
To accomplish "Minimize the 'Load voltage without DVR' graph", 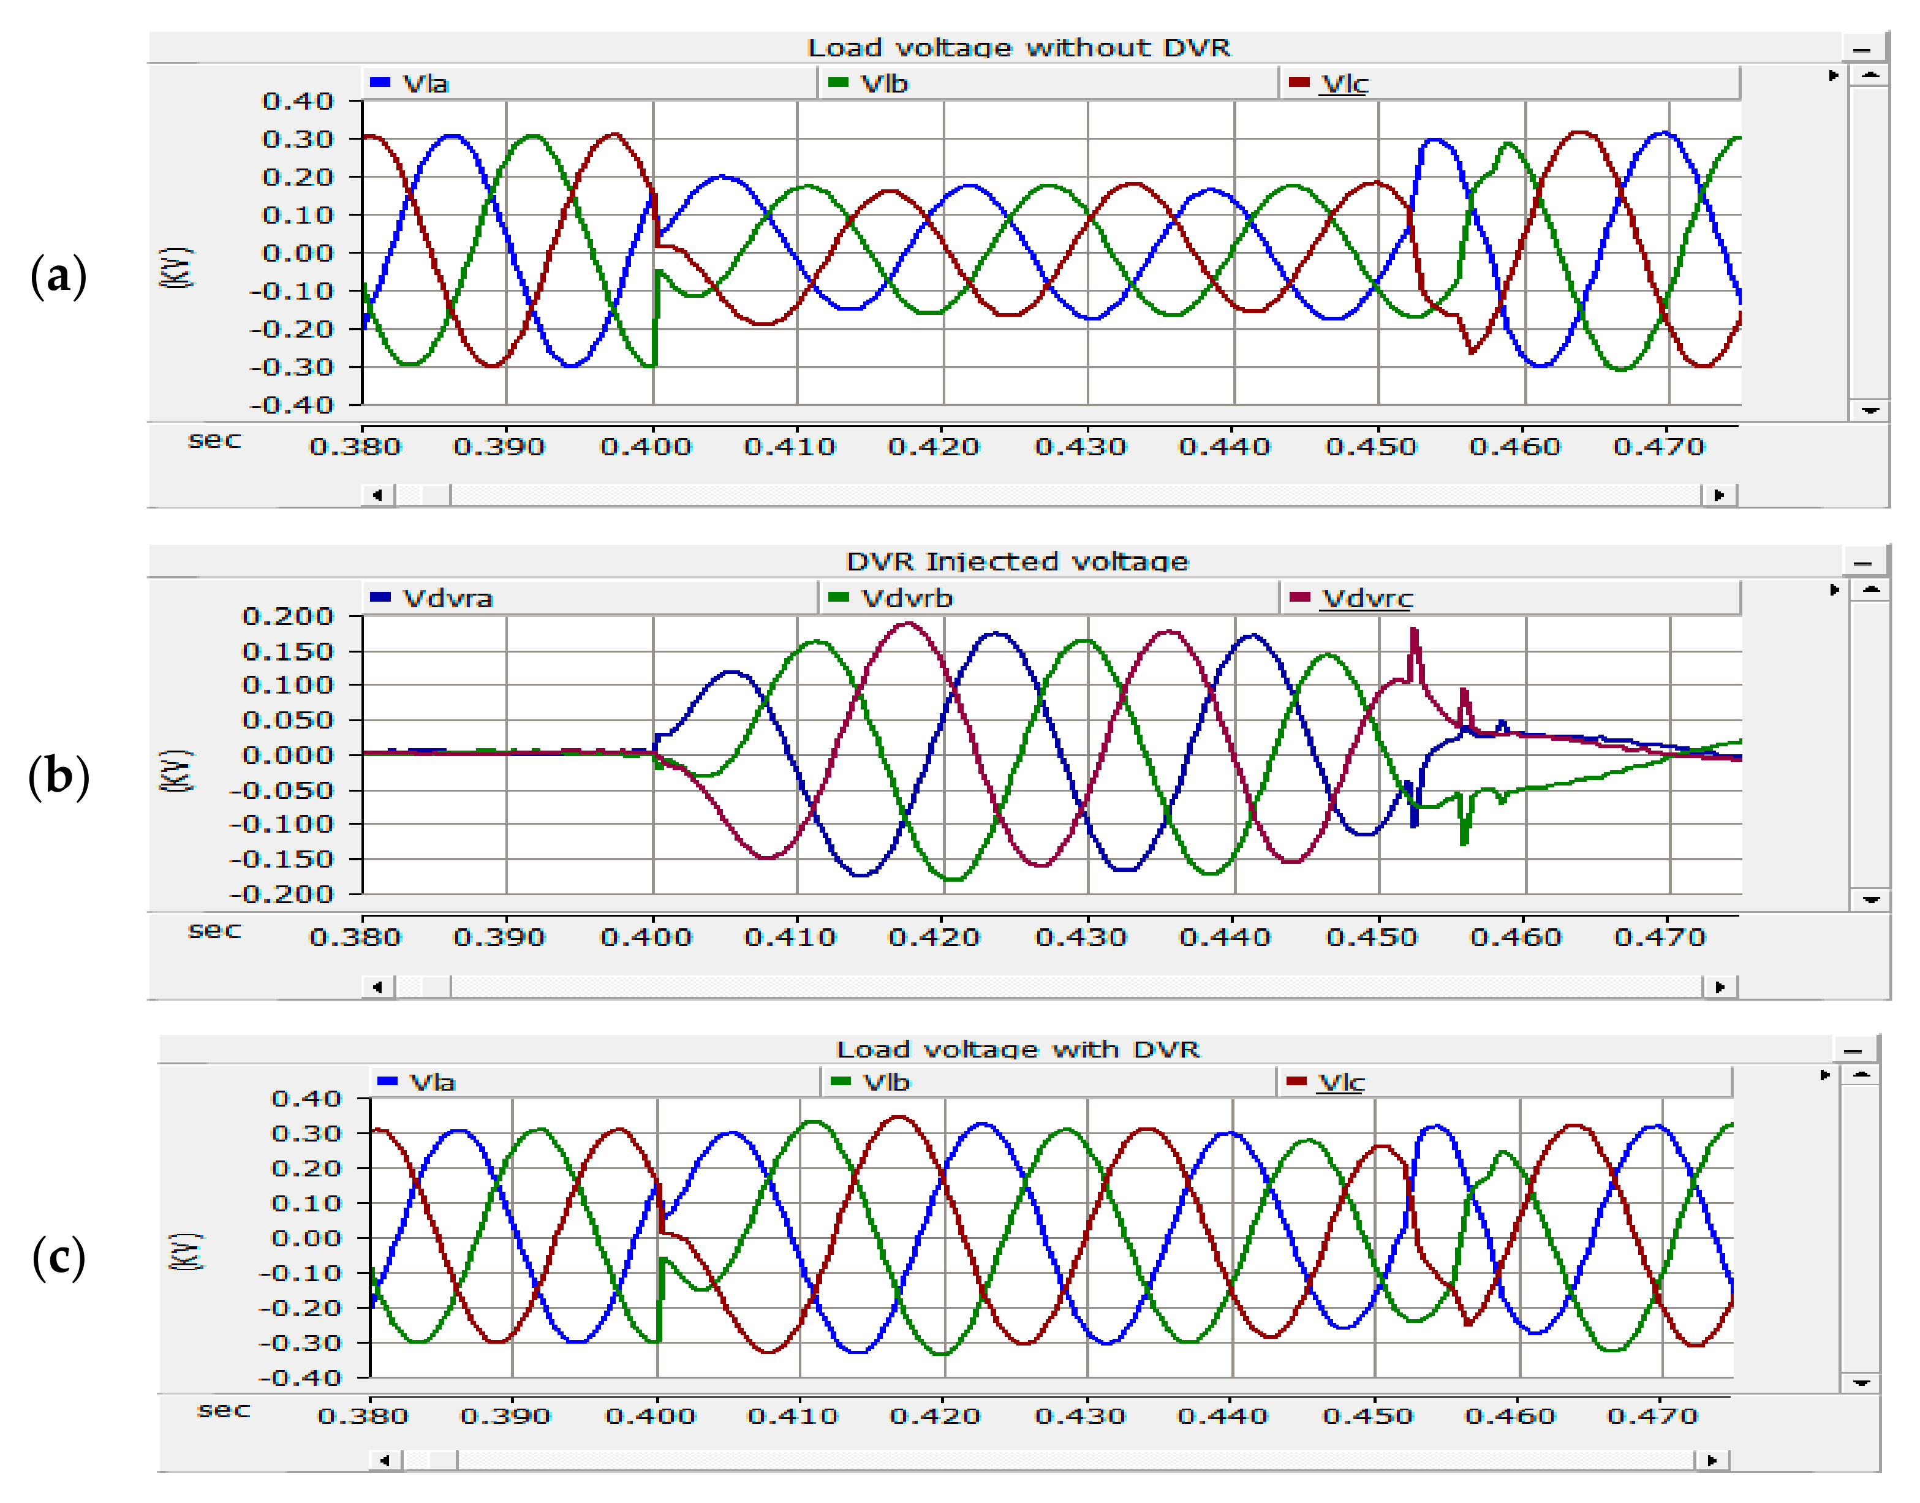I will click(x=1861, y=49).
